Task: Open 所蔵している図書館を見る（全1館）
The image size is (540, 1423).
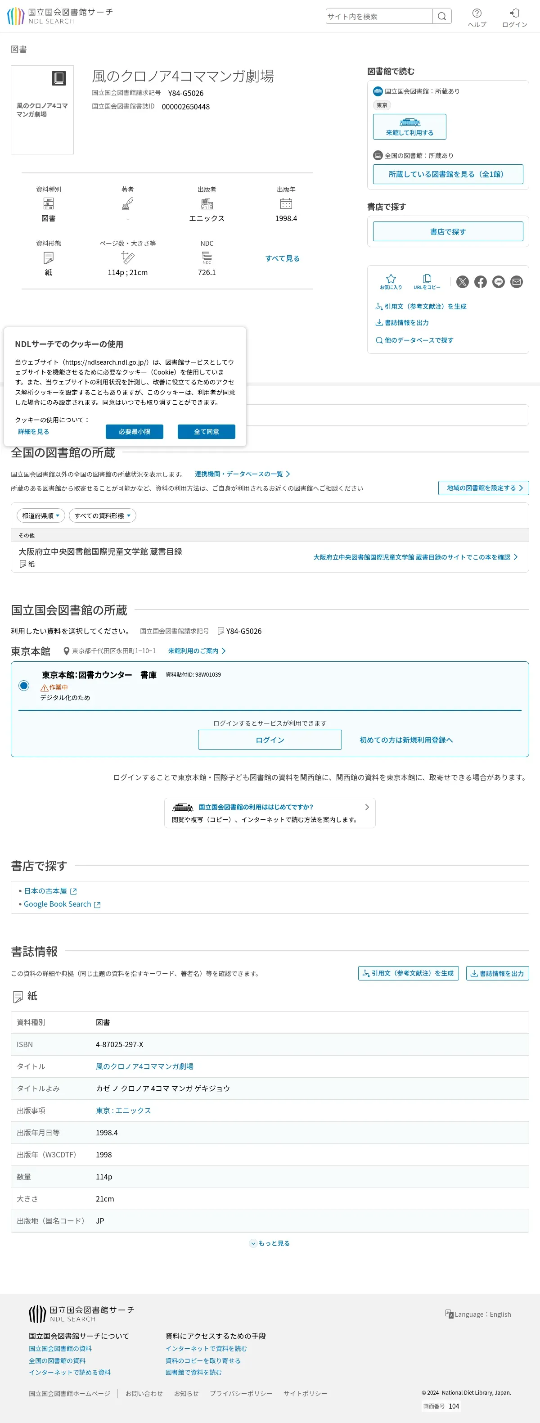Action: coord(448,174)
